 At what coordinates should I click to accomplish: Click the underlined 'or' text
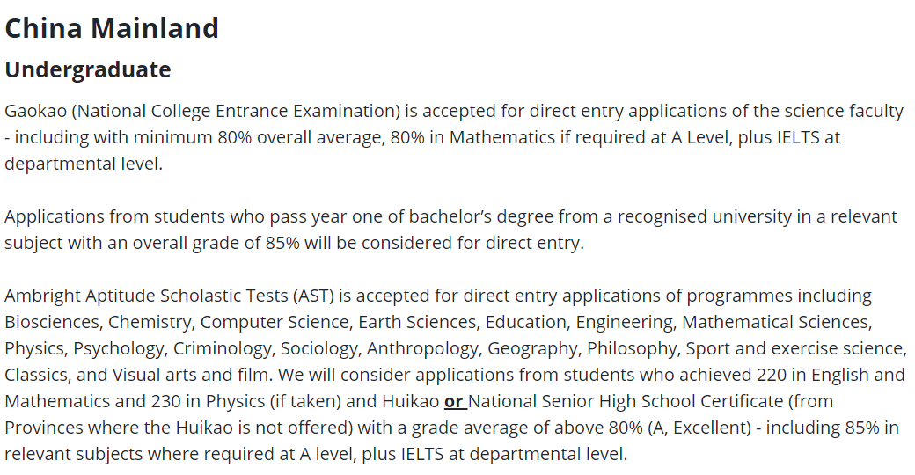click(x=453, y=401)
